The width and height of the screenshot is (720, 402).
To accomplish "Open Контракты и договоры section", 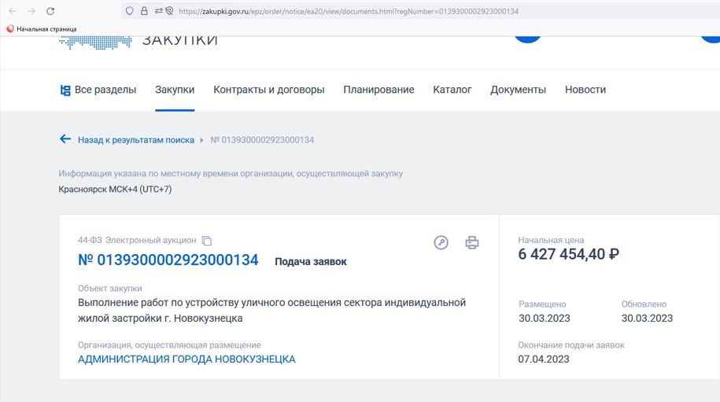I will pyautogui.click(x=268, y=90).
